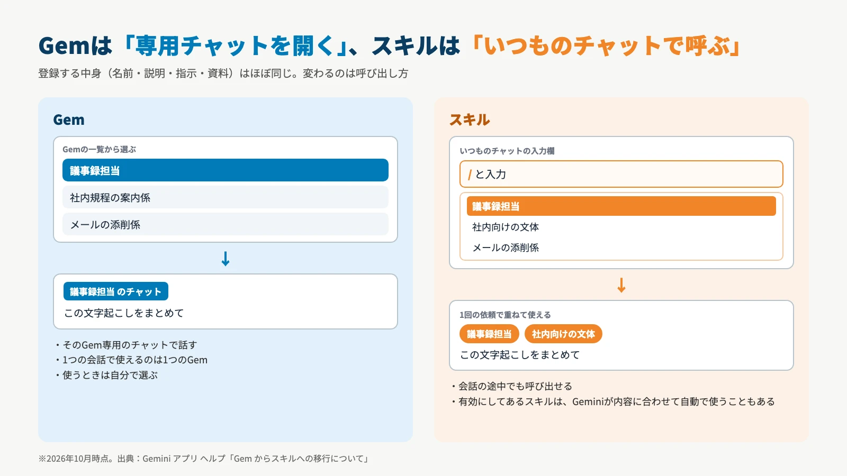Focus the 「/ と入力」 chat input field

click(621, 174)
